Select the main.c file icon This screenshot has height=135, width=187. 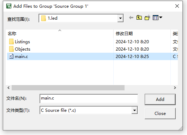coord(11,56)
